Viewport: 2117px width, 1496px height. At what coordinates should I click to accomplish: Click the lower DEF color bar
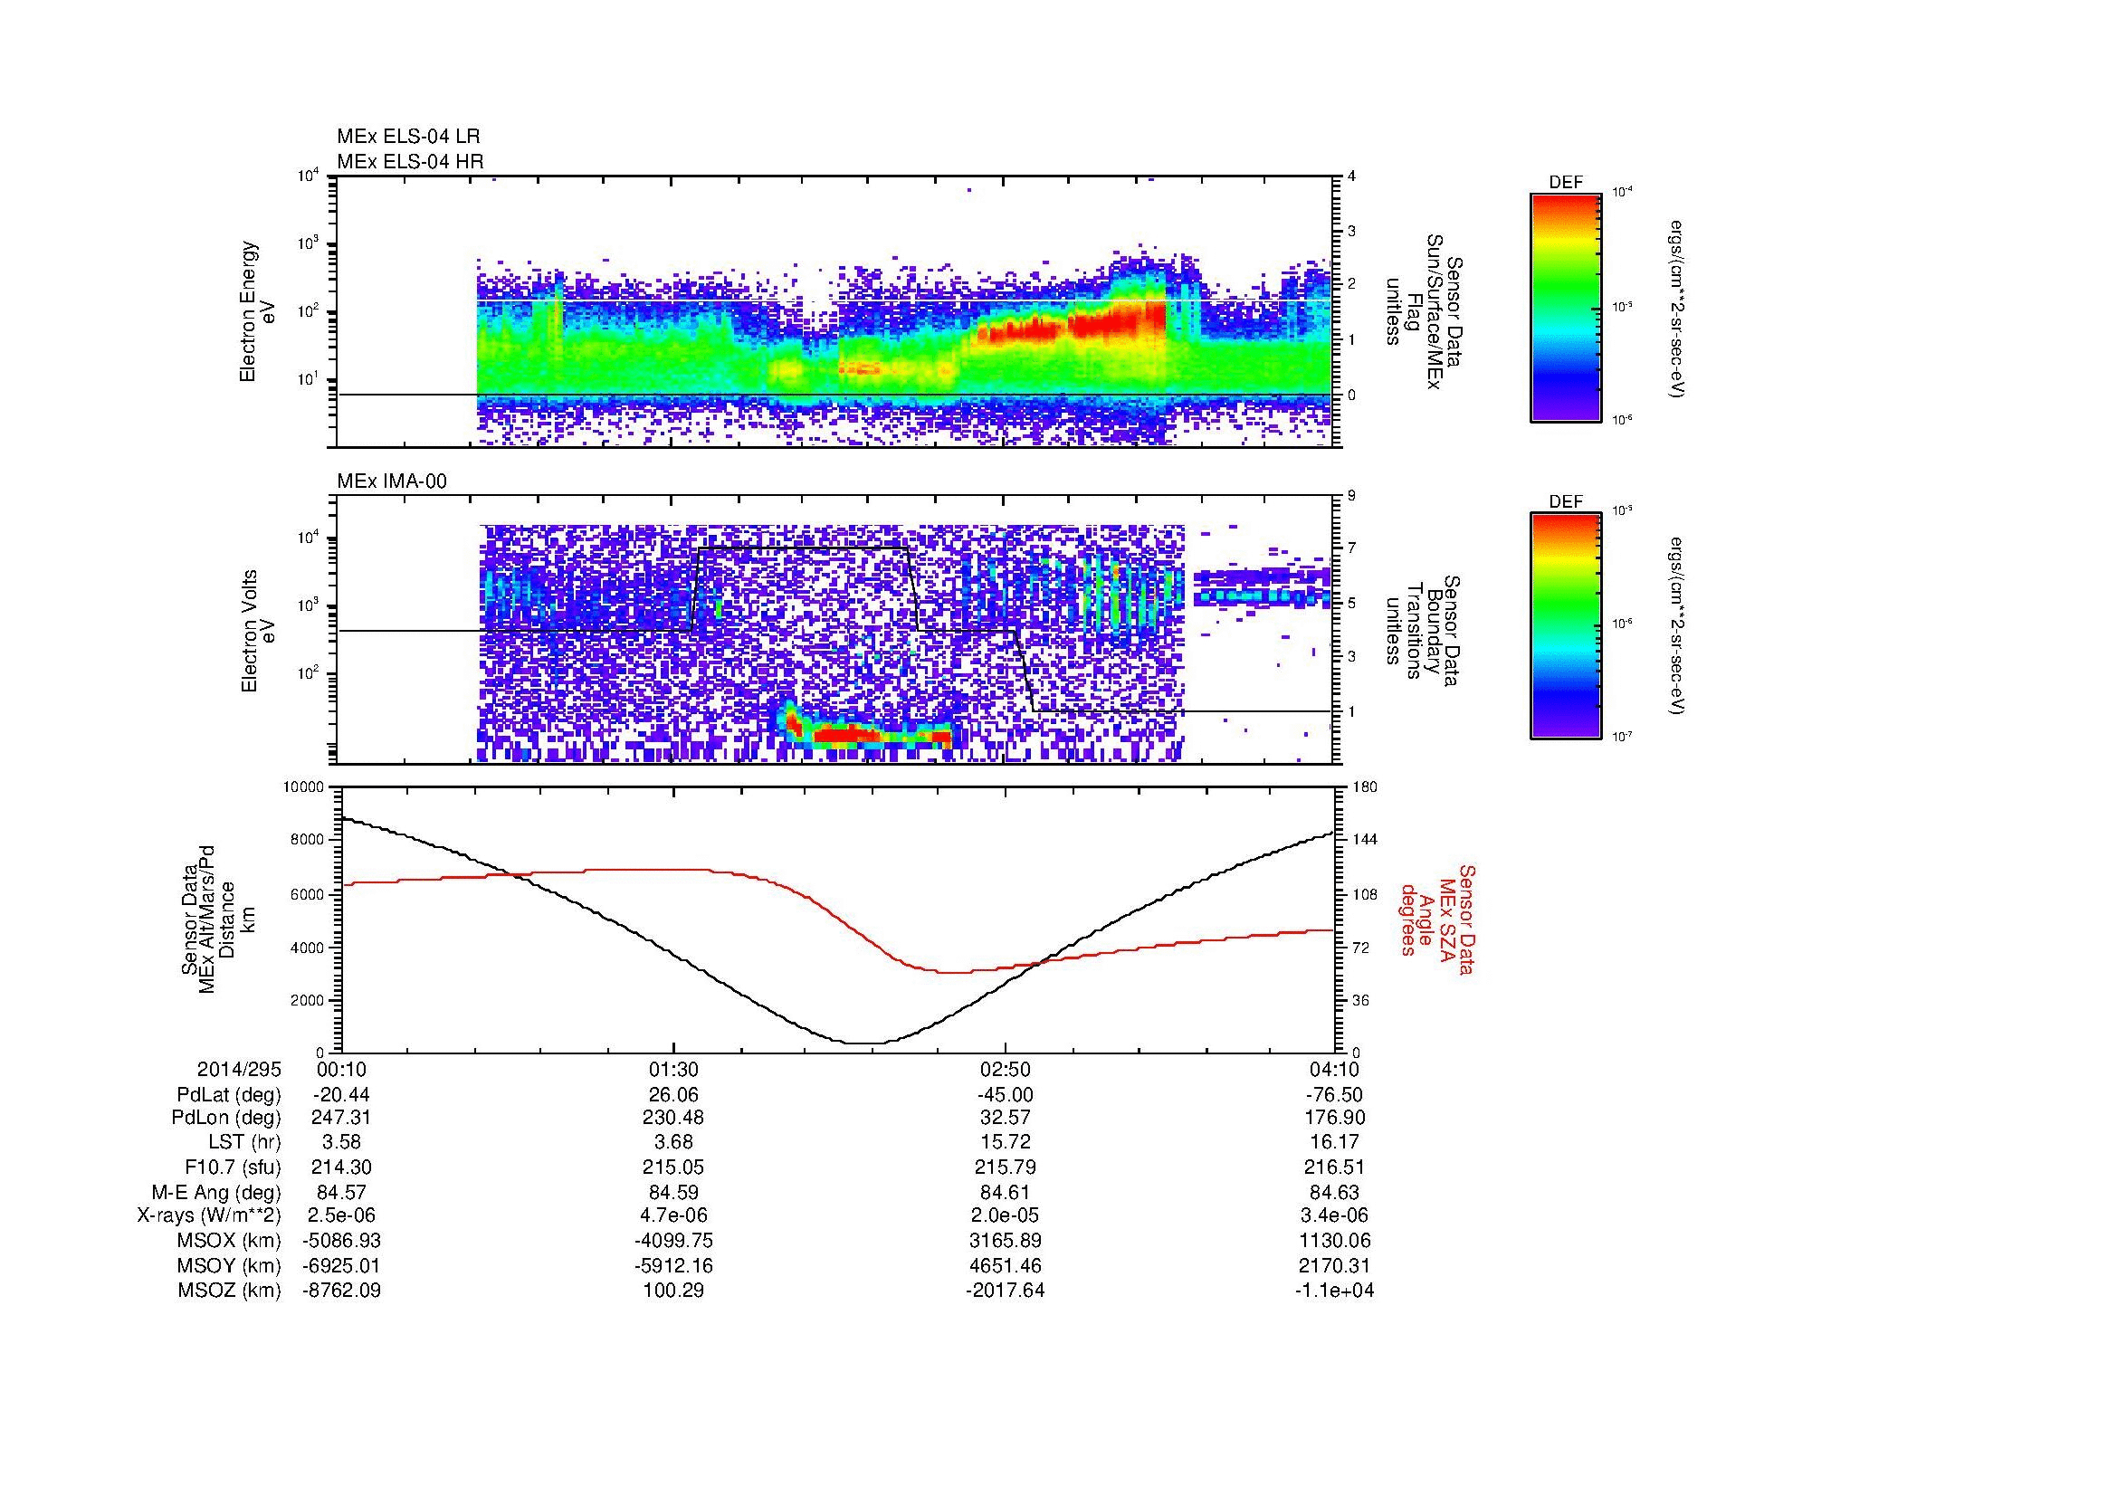pos(1565,626)
